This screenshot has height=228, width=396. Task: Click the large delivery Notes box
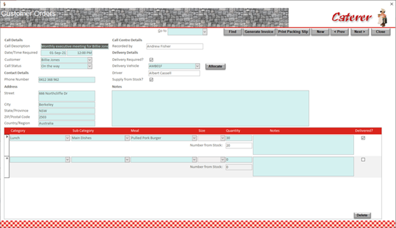210,108
